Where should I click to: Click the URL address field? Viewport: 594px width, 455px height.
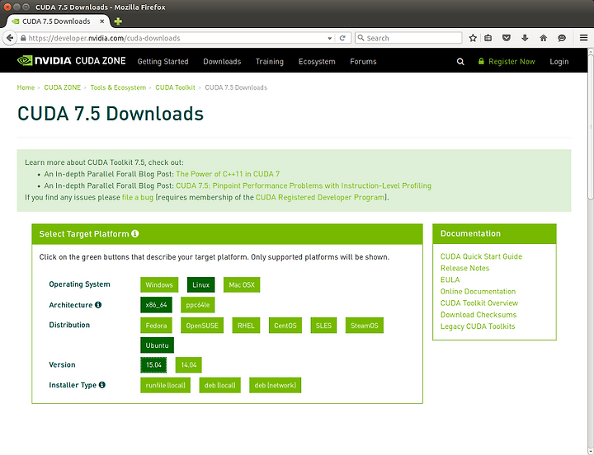click(177, 38)
